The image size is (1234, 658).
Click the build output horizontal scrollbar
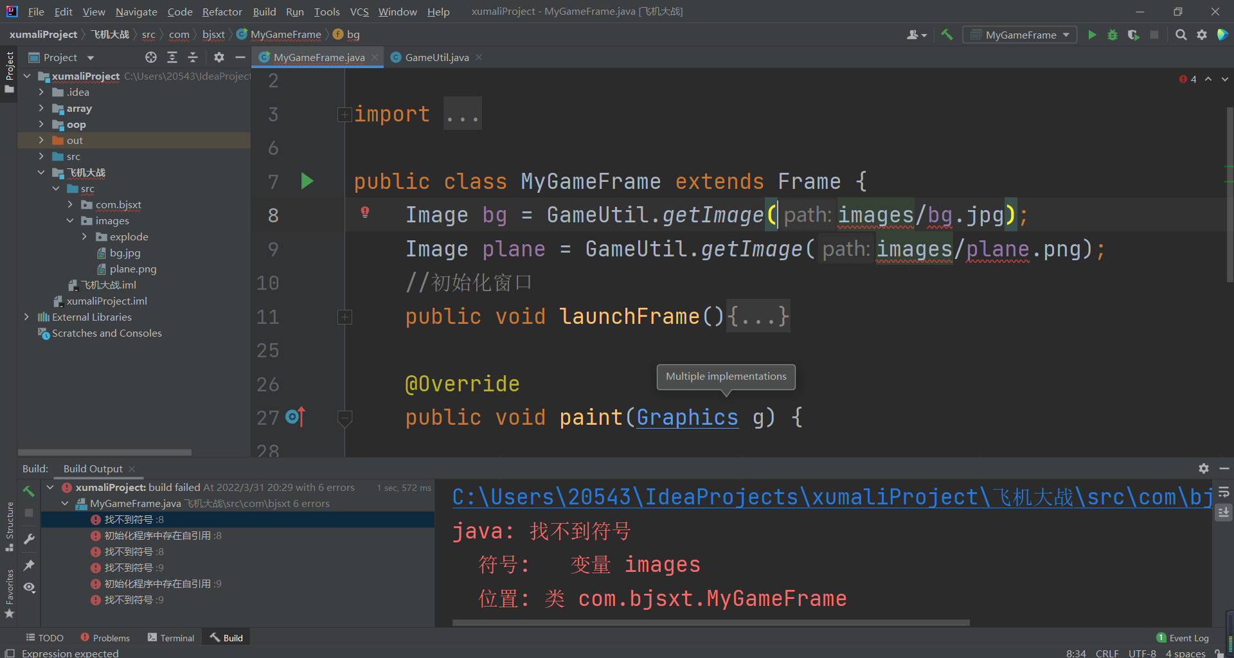[711, 623]
